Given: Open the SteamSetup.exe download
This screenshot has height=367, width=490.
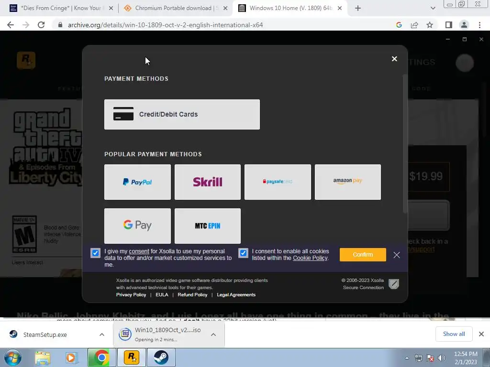Looking at the screenshot, I should 45,335.
